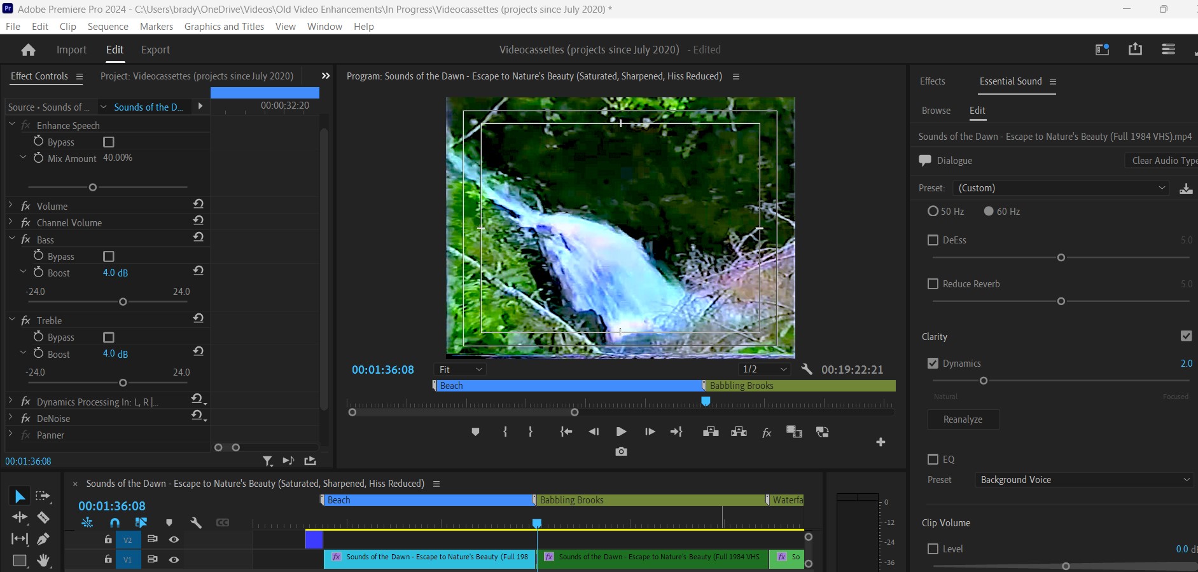Screen dimensions: 1198x572
Task: Uncheck the Dynamics checkbox
Action: 933,363
